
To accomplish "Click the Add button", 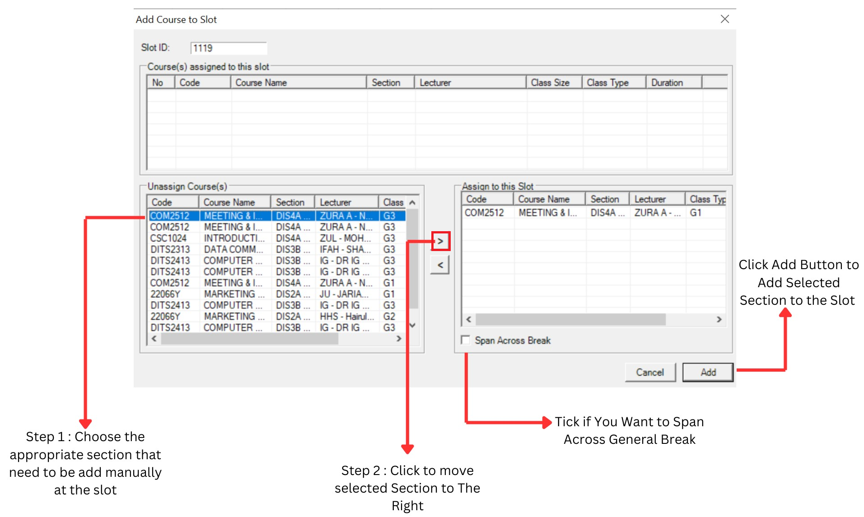I will (x=708, y=373).
